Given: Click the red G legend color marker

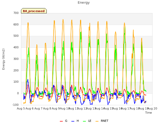Looking at the screenshot, I should [x=61, y=121].
